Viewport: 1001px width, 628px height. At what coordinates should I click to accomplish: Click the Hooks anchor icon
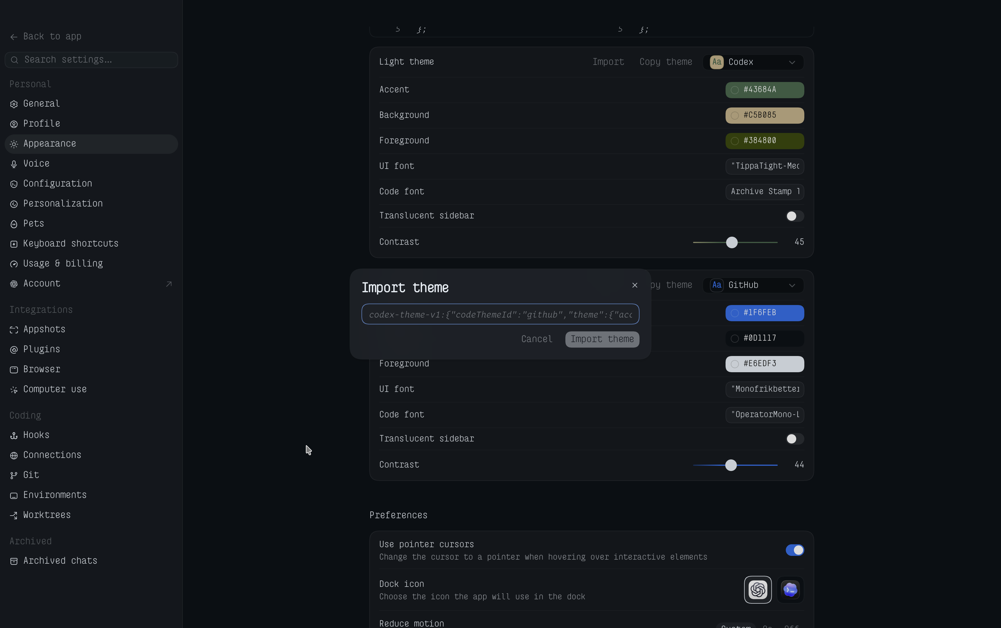pyautogui.click(x=14, y=435)
